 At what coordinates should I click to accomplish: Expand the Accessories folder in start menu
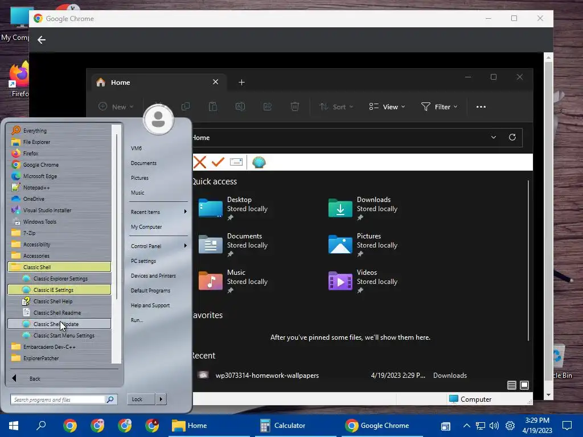pos(59,255)
